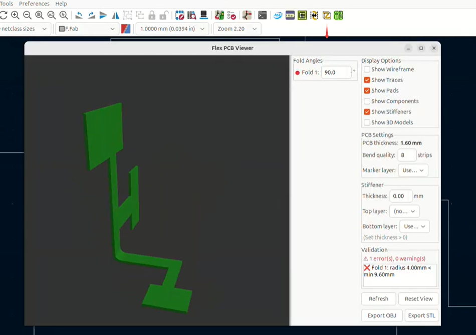The height and width of the screenshot is (335, 476).
Task: Turn off Show Traces checkbox
Action: [x=367, y=80]
